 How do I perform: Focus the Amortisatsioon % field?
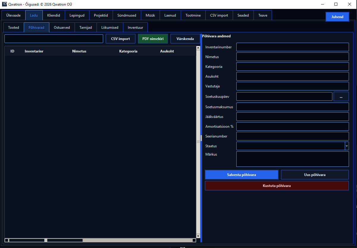292,127
